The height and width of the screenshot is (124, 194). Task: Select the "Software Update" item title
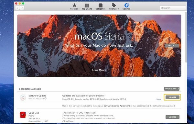tap(38, 96)
